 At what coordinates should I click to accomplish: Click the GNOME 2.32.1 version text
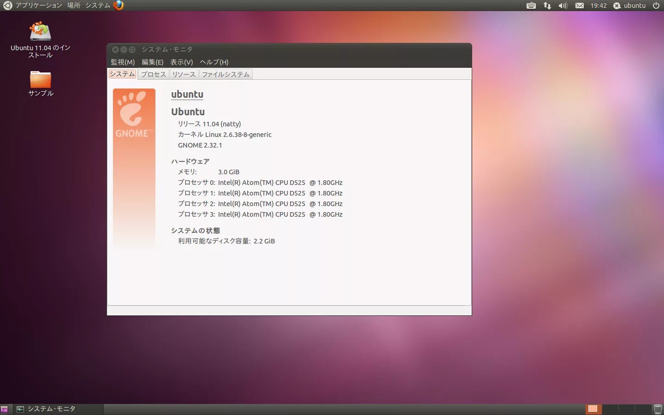(200, 145)
